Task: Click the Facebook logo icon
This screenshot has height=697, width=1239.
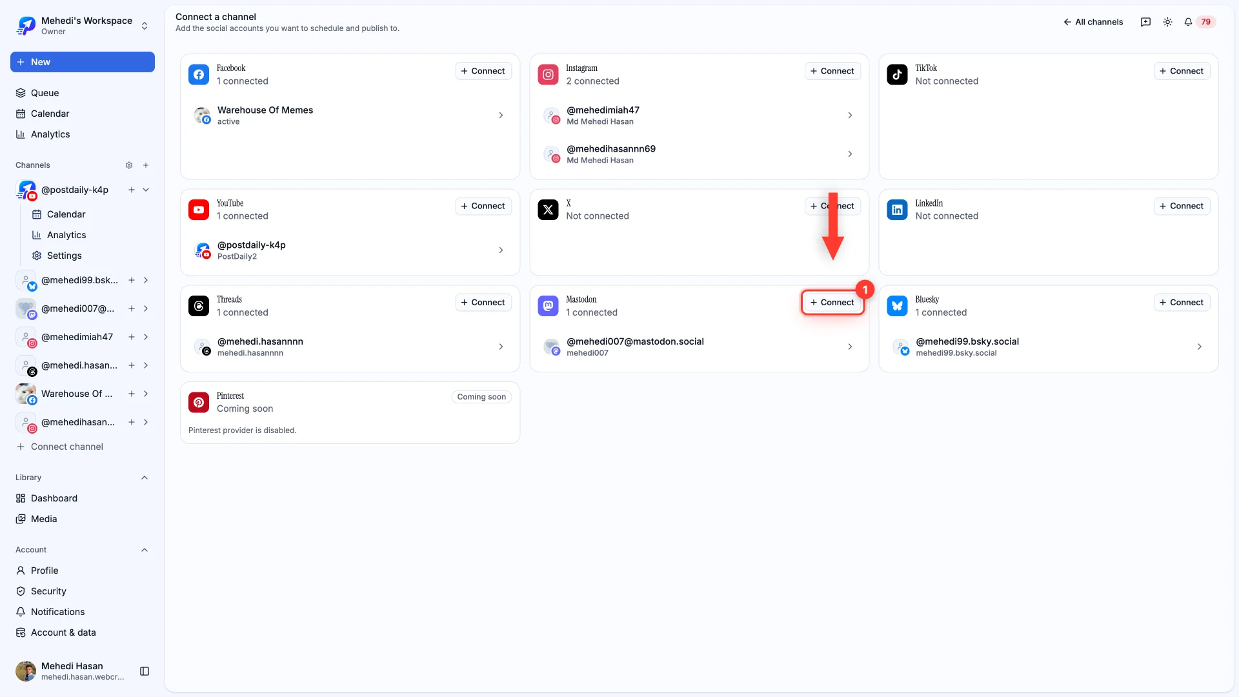Action: [199, 74]
